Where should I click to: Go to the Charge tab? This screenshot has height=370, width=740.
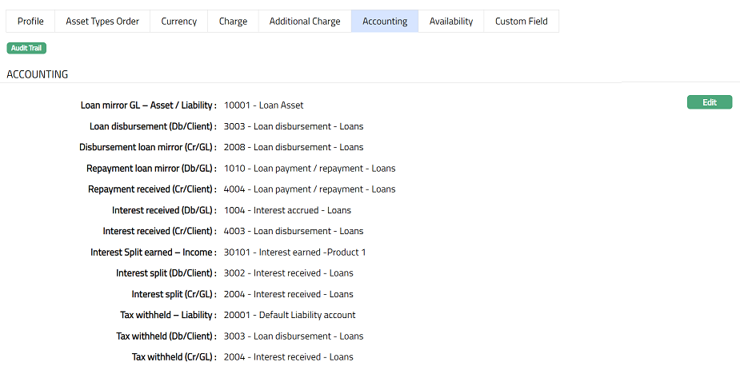coord(233,22)
